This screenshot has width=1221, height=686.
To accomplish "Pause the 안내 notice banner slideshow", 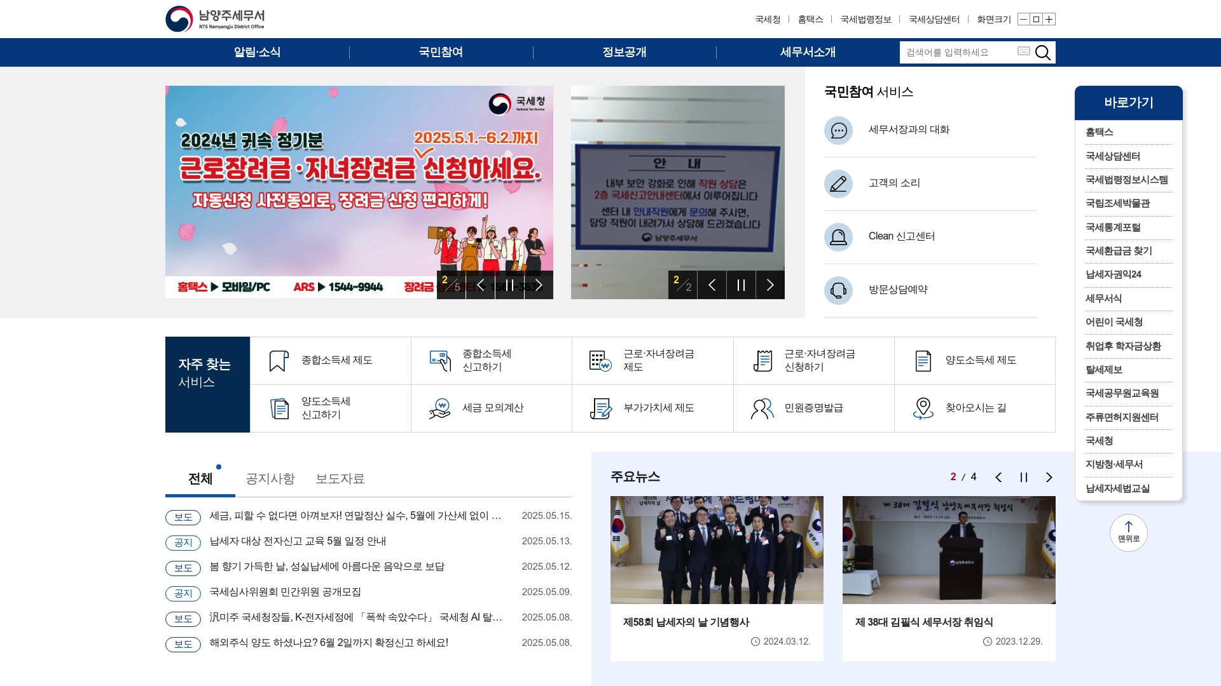I will pos(741,285).
